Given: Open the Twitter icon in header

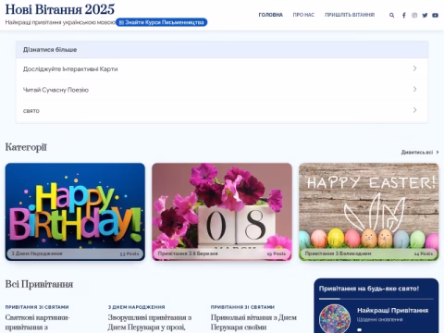Looking at the screenshot, I should click(425, 15).
